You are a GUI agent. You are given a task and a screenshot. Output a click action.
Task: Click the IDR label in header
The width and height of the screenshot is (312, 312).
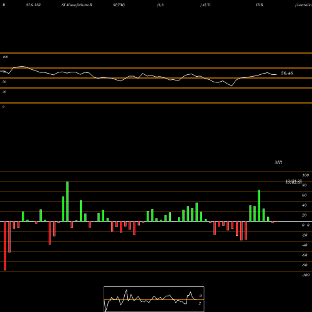coord(260,5)
